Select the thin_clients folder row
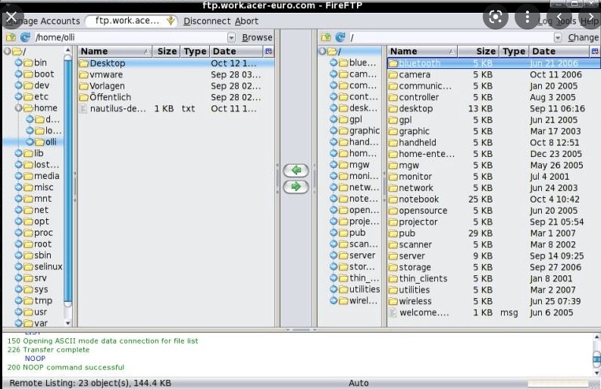Viewport: 601px width, 389px height. pos(493,278)
